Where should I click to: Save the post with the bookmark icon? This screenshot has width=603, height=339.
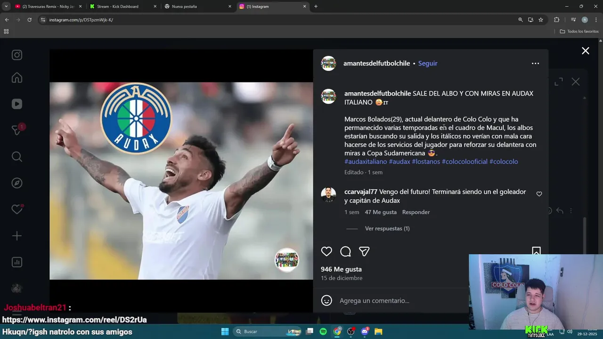click(536, 251)
